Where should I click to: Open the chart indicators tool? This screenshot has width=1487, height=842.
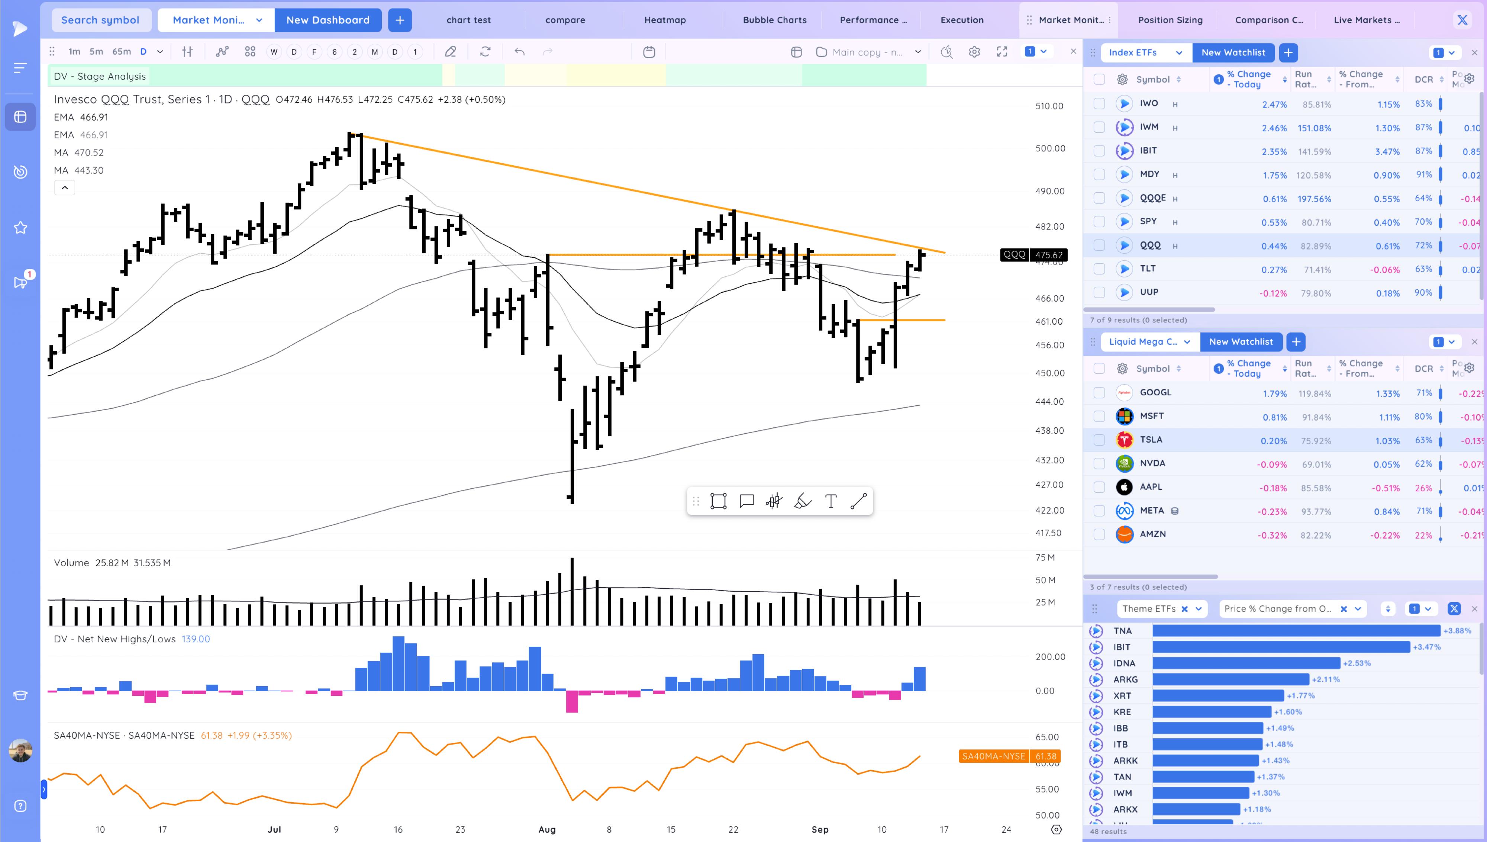coord(222,52)
